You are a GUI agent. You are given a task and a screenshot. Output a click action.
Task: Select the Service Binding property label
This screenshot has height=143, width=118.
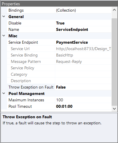point(24,55)
